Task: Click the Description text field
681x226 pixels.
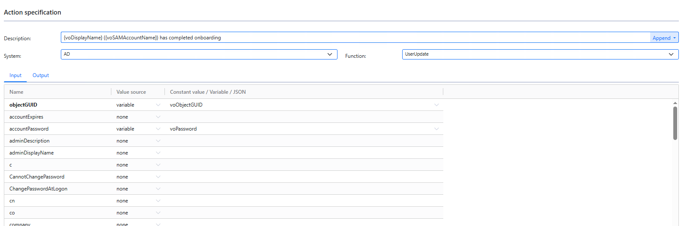Action: coord(355,38)
